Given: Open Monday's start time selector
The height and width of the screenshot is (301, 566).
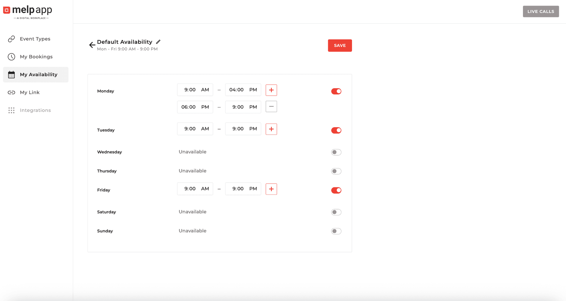Looking at the screenshot, I should pyautogui.click(x=195, y=90).
